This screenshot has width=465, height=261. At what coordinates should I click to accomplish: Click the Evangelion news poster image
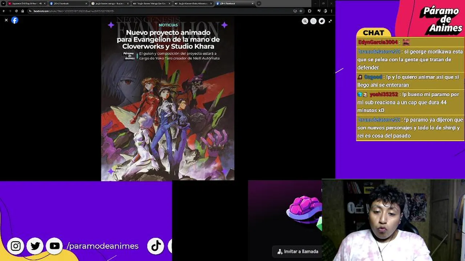pos(167,99)
